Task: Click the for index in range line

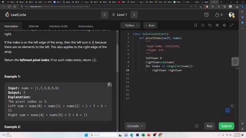Action: click(170, 66)
